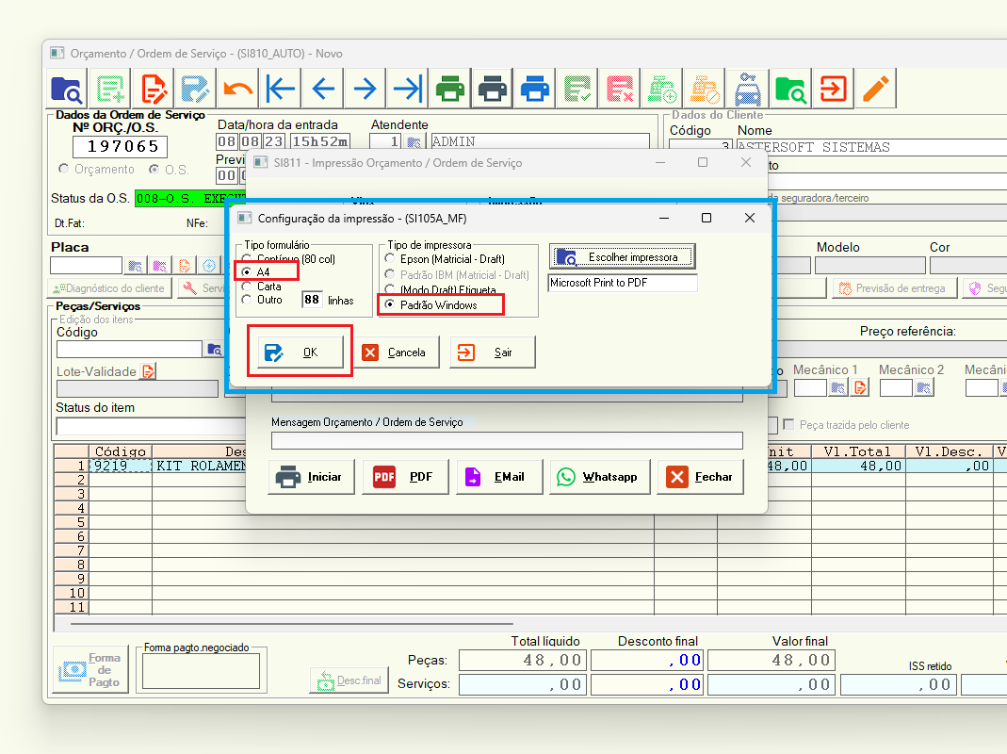Open Forma de Pagto button
This screenshot has height=754, width=1007.
[x=90, y=670]
